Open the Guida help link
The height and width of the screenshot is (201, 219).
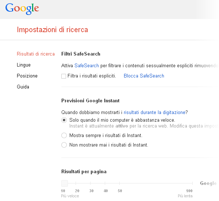23,87
